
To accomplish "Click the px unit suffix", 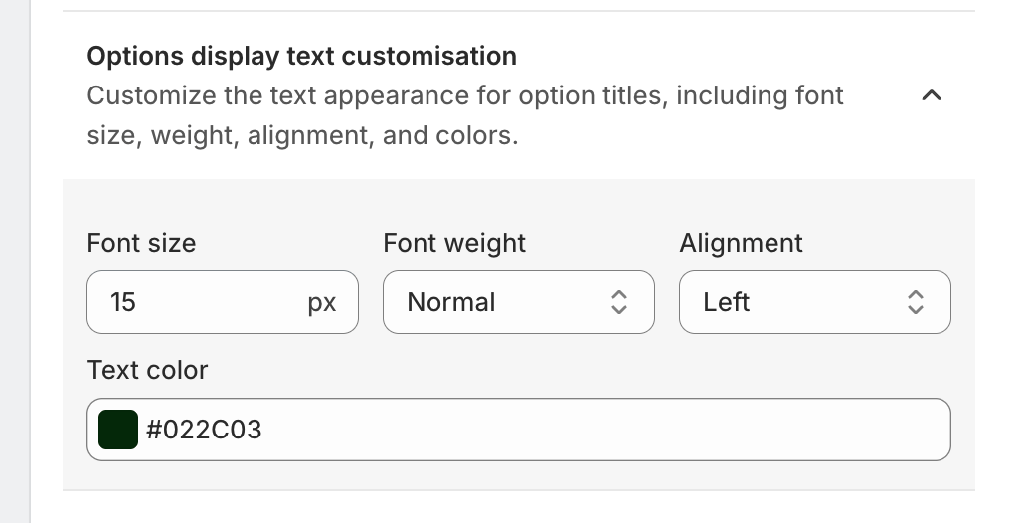I will 321,302.
